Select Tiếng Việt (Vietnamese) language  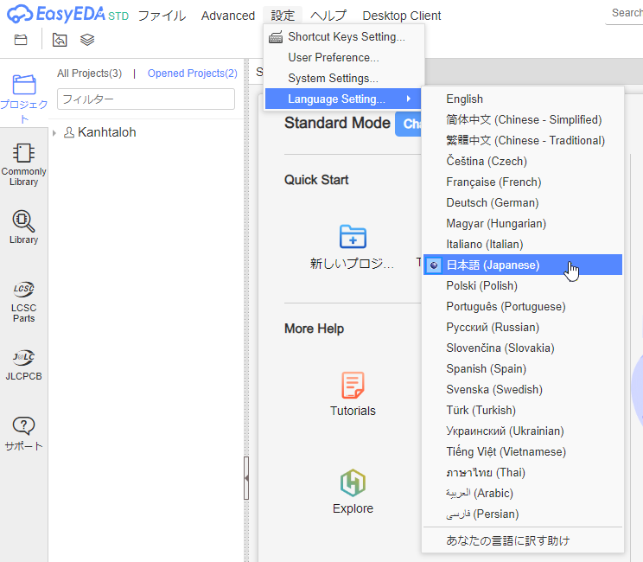coord(522,451)
